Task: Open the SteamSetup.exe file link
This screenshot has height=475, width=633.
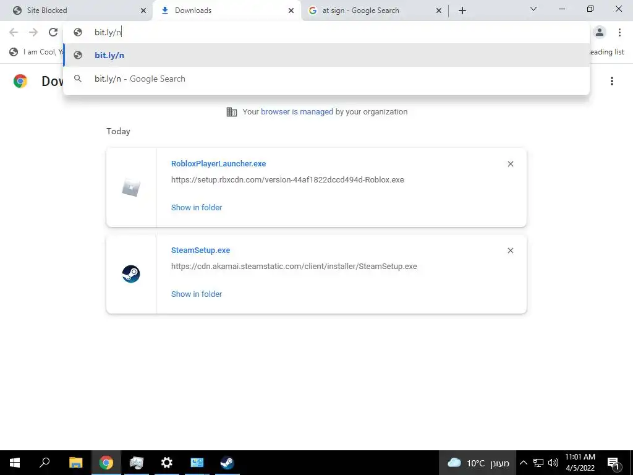Action: [x=201, y=250]
